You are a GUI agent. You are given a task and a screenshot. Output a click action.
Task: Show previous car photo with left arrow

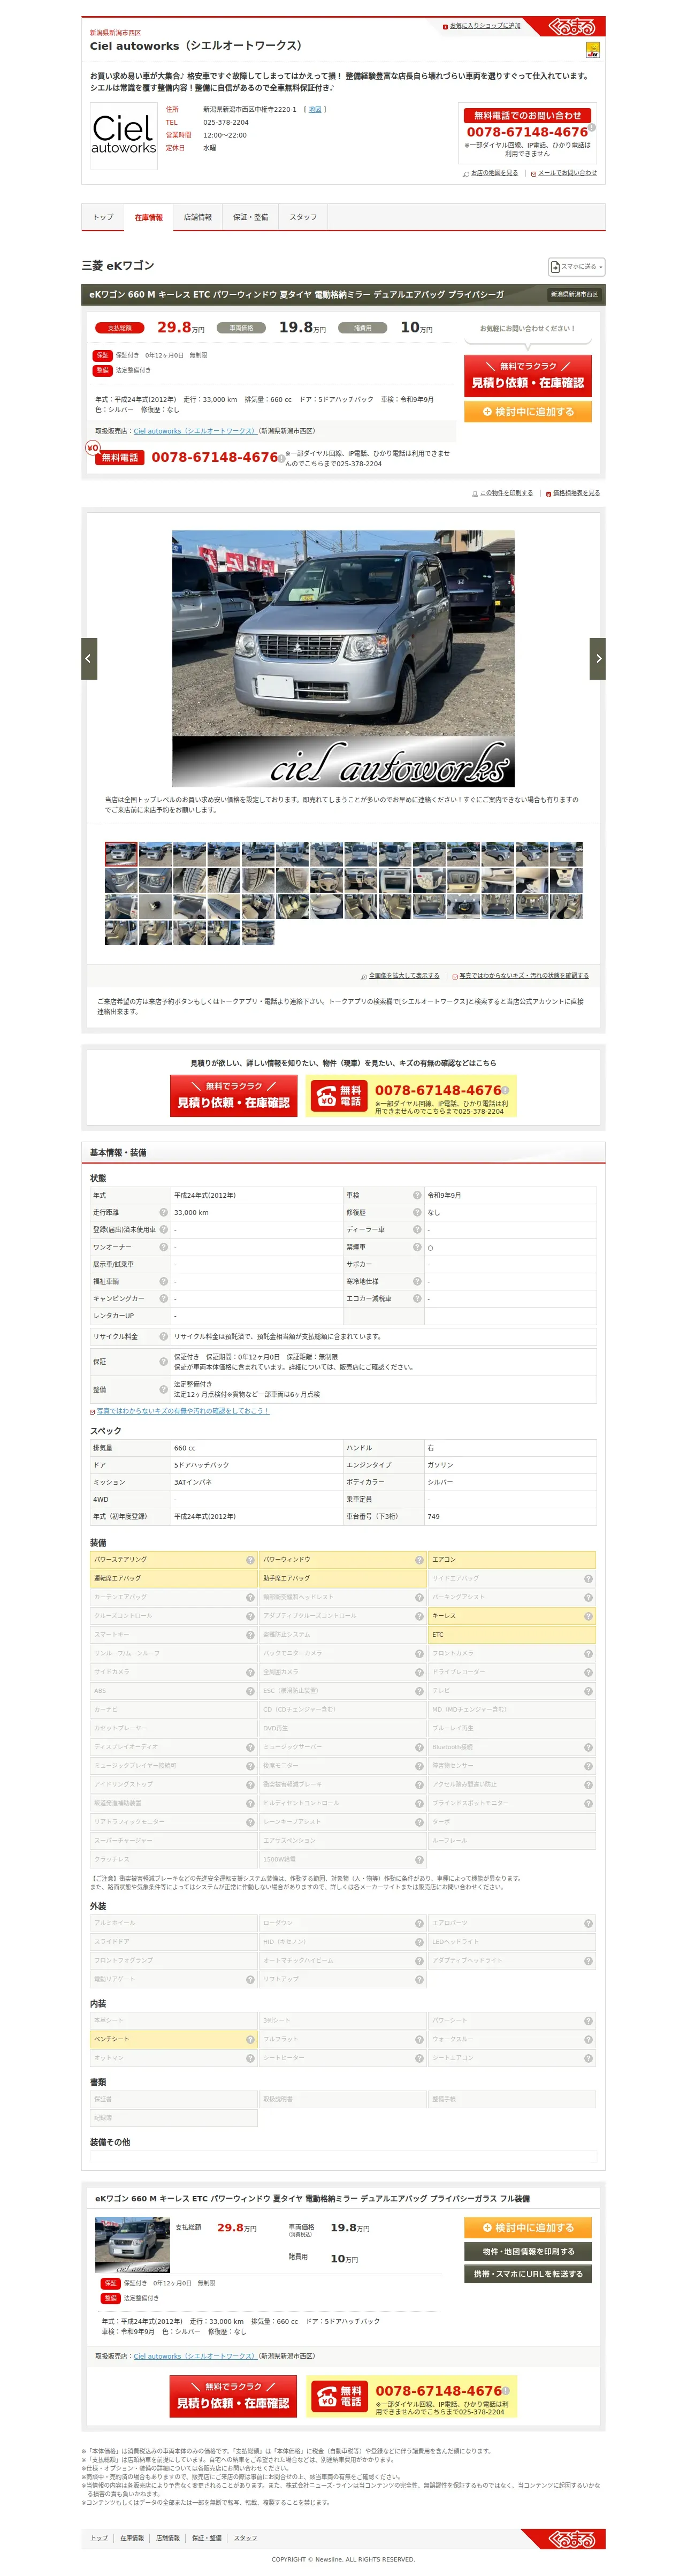89,658
